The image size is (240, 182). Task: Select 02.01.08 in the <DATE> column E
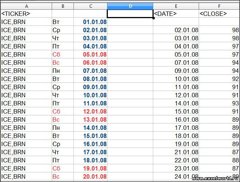(176, 30)
